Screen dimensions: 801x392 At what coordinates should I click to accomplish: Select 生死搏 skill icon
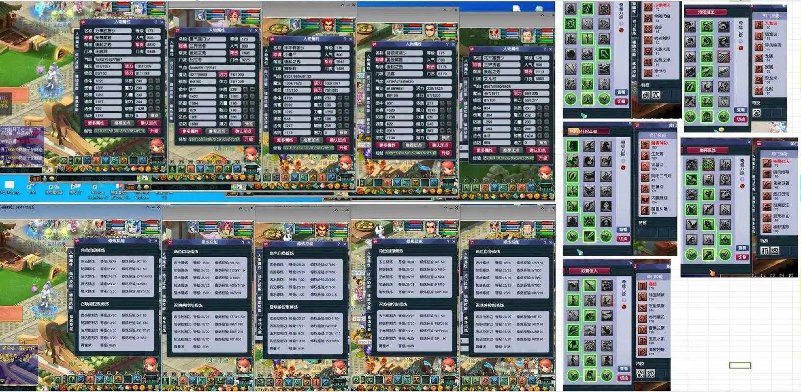click(x=645, y=156)
